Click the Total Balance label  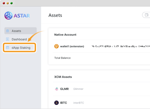[62, 58]
